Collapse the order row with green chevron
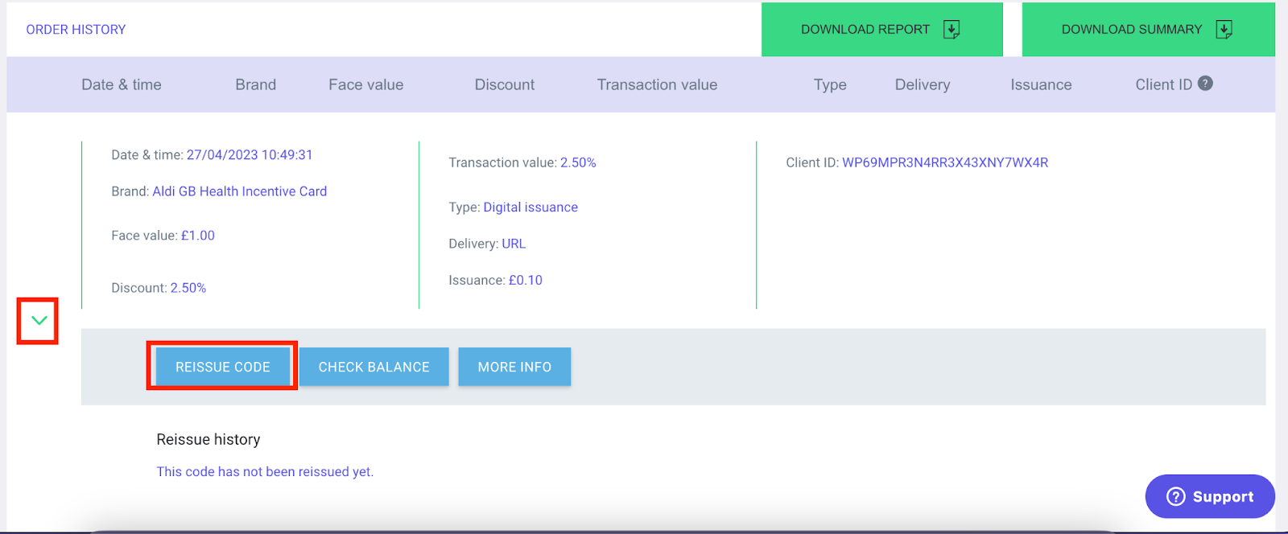This screenshot has width=1288, height=534. tap(39, 321)
